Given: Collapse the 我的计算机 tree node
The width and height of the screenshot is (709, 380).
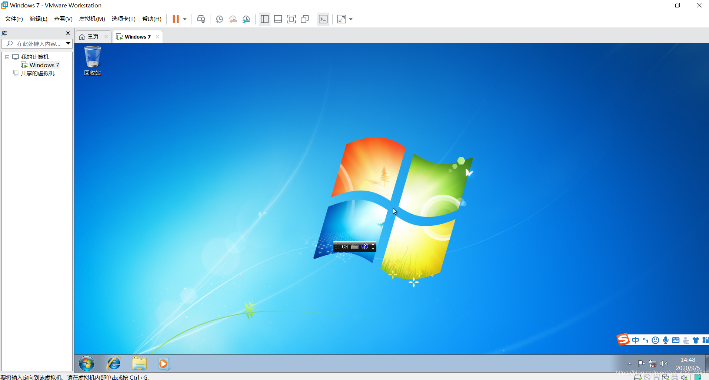Looking at the screenshot, I should (7, 57).
